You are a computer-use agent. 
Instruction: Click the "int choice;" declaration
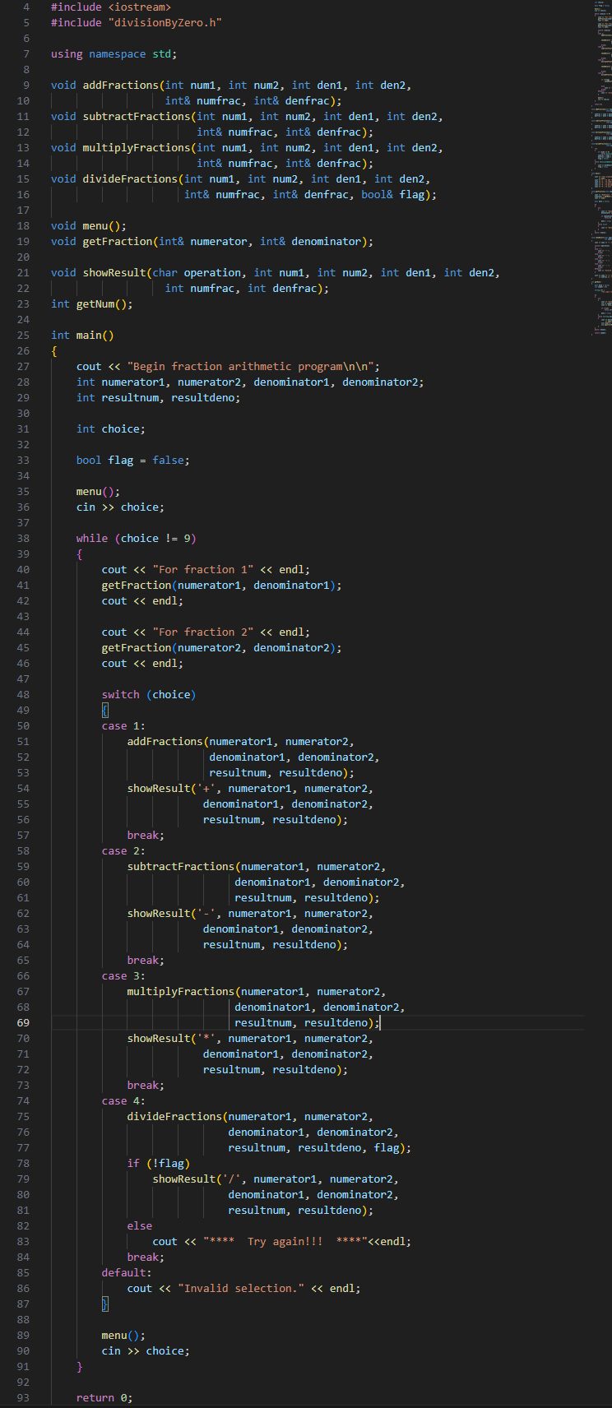111,428
